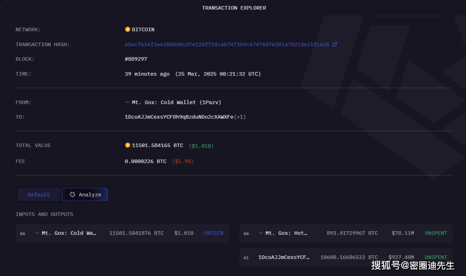Expand the (+1) additional recipients
Screen dimensions: 466x276
240,117
